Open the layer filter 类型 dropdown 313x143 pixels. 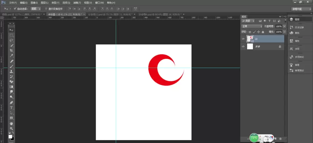248,21
